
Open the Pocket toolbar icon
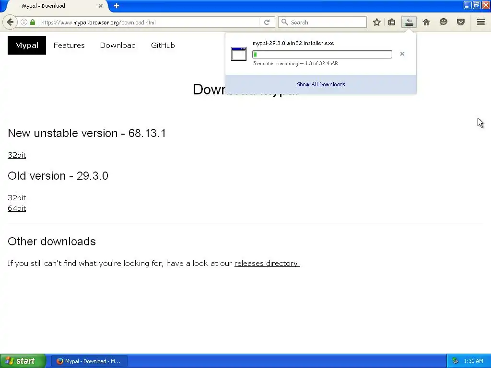point(461,22)
